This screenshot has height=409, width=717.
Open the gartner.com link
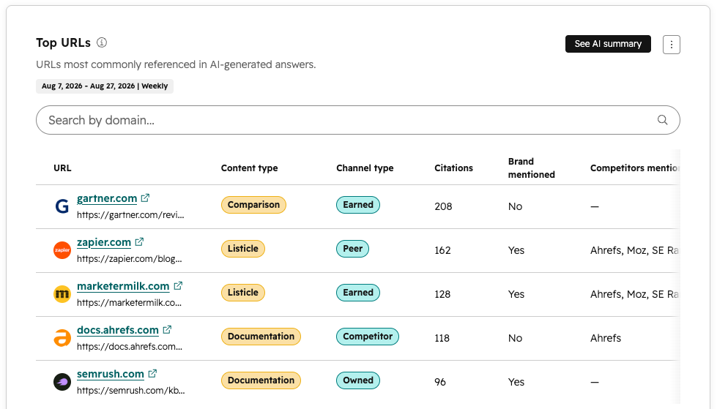click(x=107, y=198)
